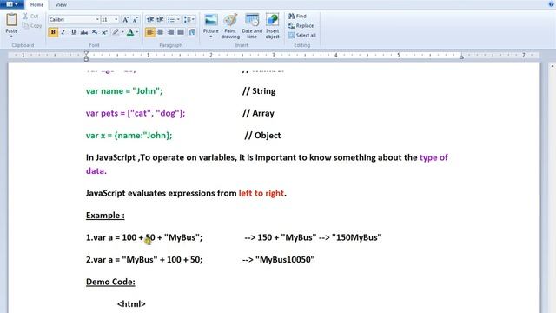
Task: Click the vertical scrollbar up arrow
Action: tap(553, 66)
